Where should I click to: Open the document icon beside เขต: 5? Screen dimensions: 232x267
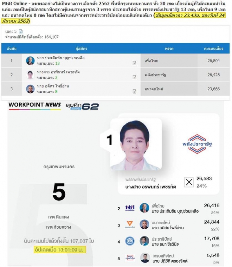pos(21,31)
